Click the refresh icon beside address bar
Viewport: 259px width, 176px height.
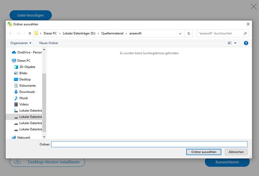189,33
